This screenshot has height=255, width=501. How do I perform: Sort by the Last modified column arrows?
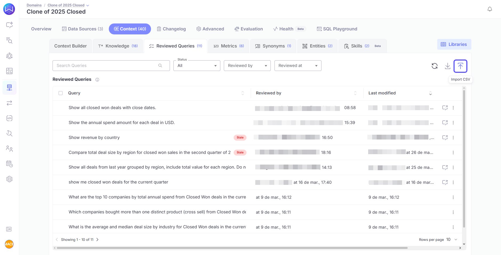pos(430,93)
